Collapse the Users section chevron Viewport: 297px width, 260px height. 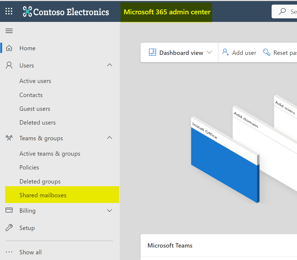(x=109, y=65)
